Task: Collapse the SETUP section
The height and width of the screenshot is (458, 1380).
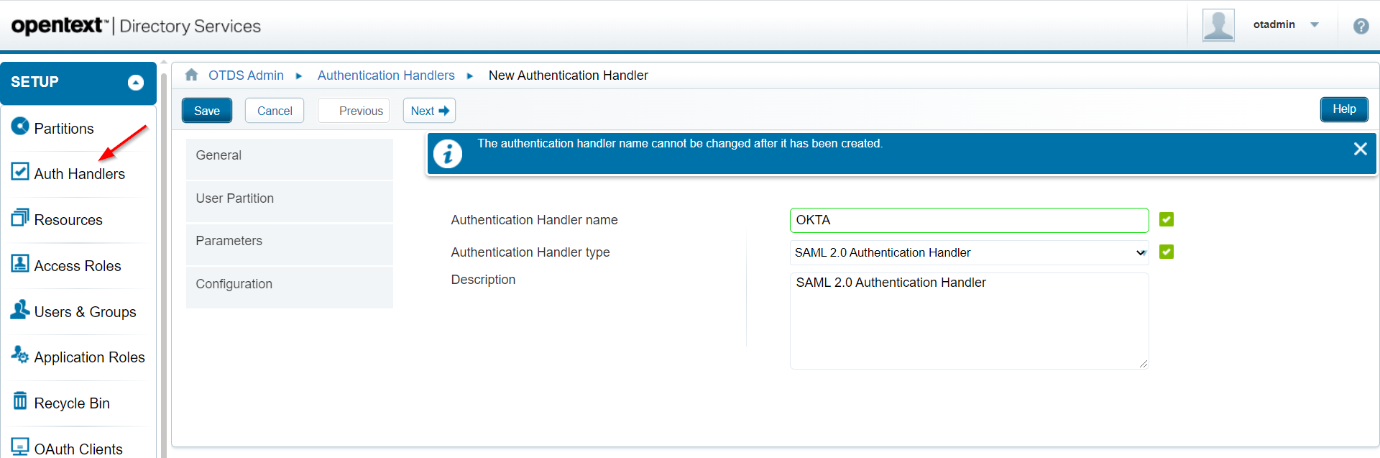Action: coord(136,83)
